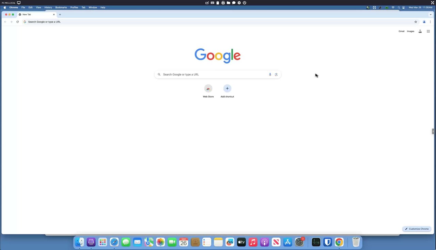Open the Profiles menu
436x250 pixels.
[74, 7]
